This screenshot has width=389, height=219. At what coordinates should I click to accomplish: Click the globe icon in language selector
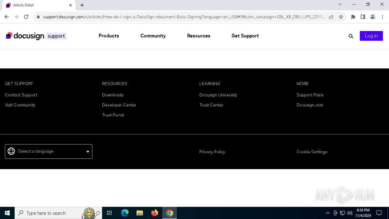click(x=11, y=151)
